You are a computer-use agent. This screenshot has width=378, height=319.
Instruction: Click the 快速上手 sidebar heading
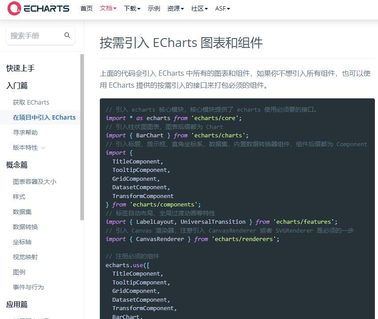[20, 68]
